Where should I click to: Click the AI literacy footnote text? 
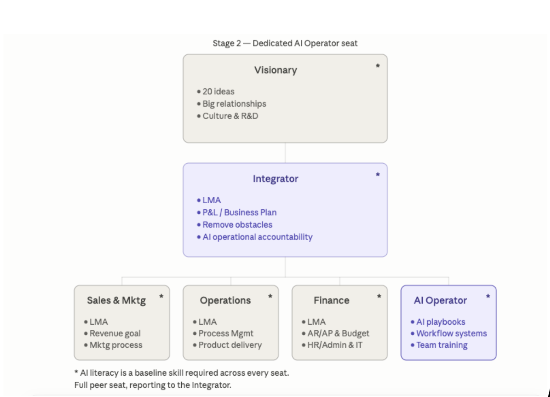181,373
